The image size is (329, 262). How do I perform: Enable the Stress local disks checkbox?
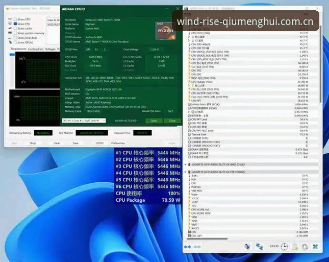[x=15, y=38]
